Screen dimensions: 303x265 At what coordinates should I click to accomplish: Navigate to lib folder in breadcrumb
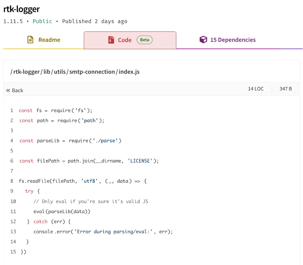47,72
